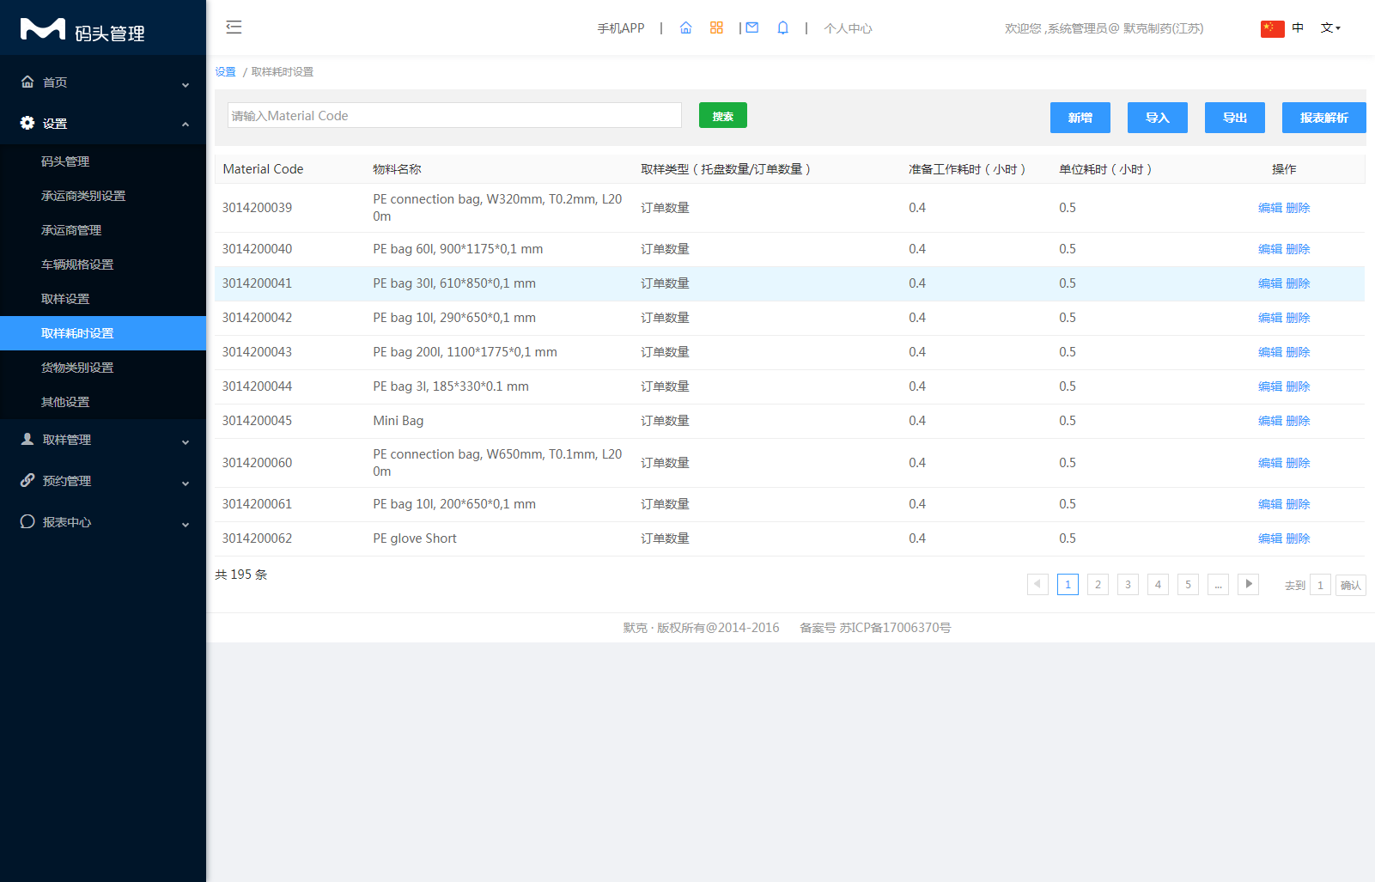Open 车辆规格设置 submenu item
This screenshot has height=882, width=1375.
click(103, 265)
